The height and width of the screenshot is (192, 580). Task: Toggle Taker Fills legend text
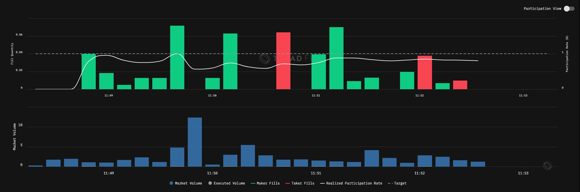(x=303, y=183)
